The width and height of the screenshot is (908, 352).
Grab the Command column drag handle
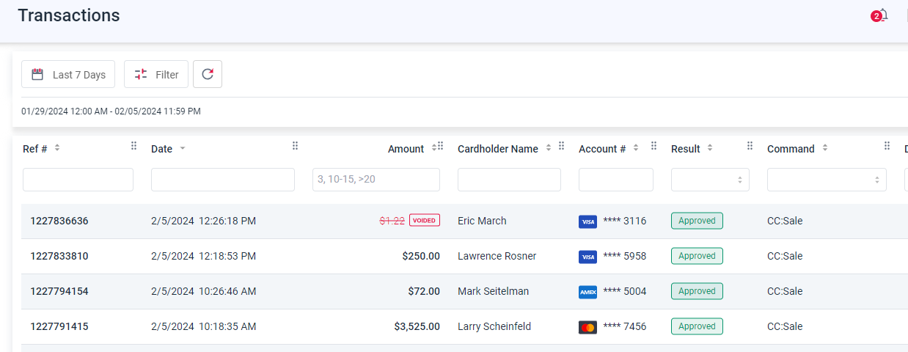pyautogui.click(x=887, y=146)
